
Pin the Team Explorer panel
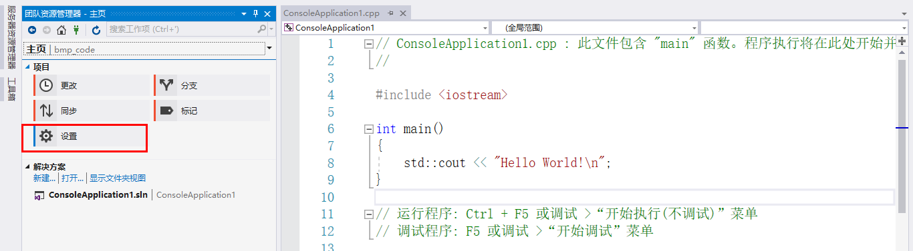click(255, 13)
